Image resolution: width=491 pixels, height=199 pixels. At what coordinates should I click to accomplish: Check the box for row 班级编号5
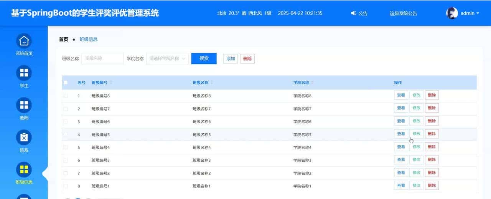66,134
